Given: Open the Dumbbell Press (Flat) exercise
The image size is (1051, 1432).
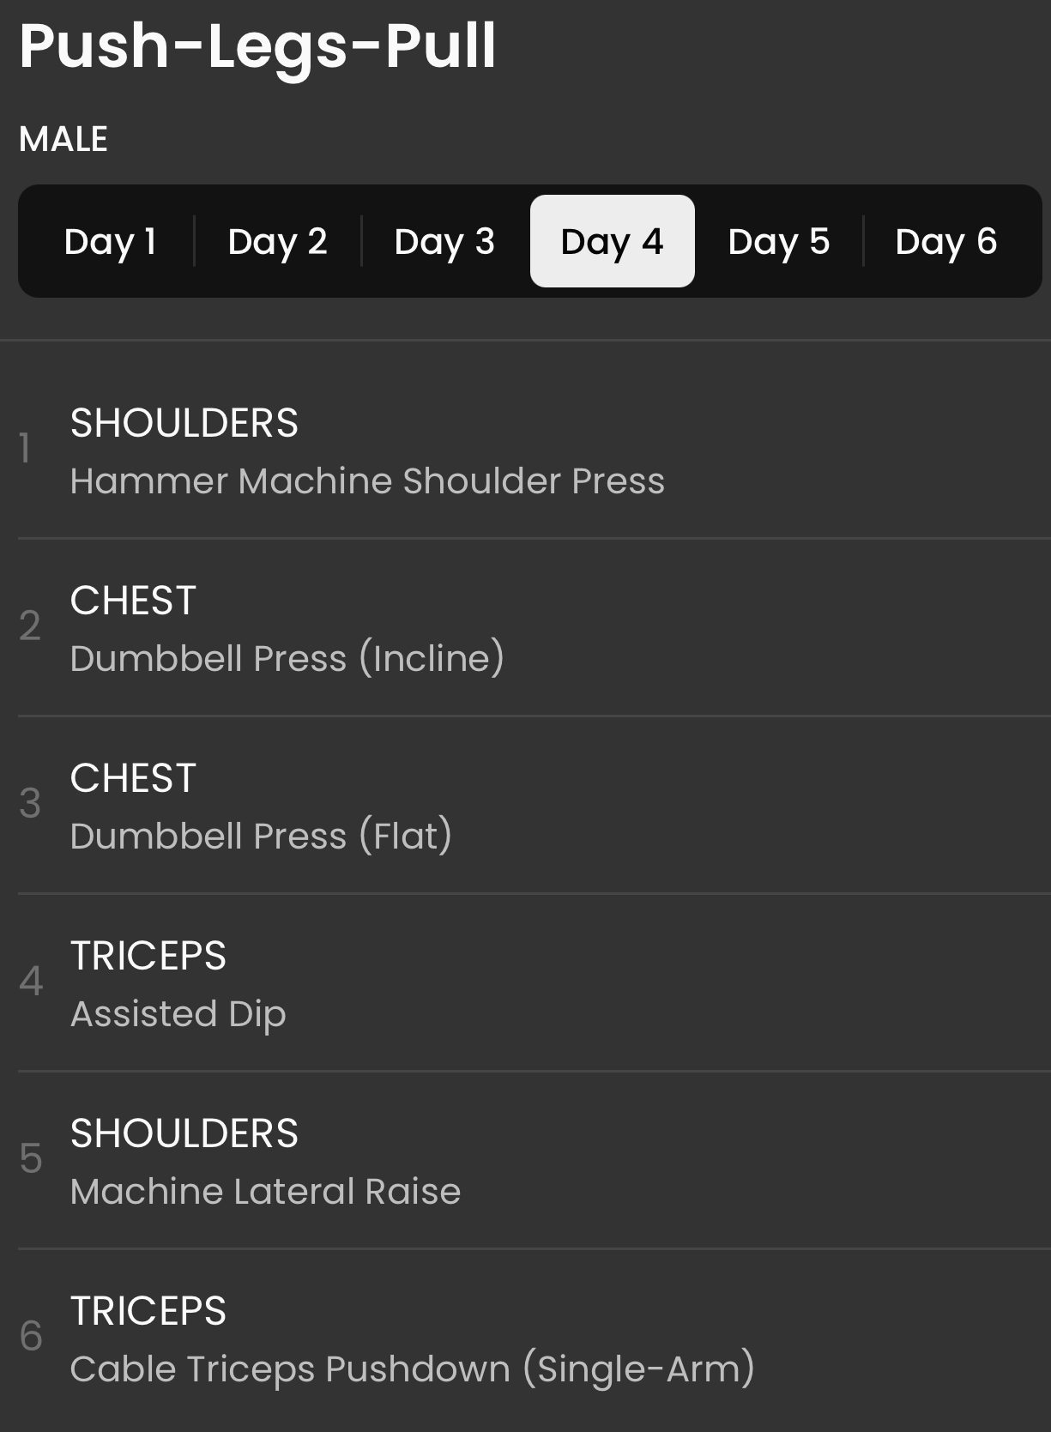Looking at the screenshot, I should [x=261, y=837].
